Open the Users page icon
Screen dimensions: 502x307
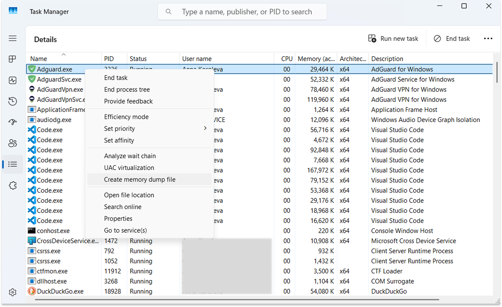[x=13, y=143]
